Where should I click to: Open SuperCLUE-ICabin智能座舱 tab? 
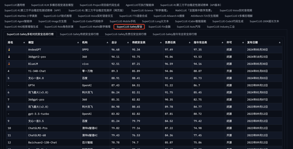coord(191,21)
